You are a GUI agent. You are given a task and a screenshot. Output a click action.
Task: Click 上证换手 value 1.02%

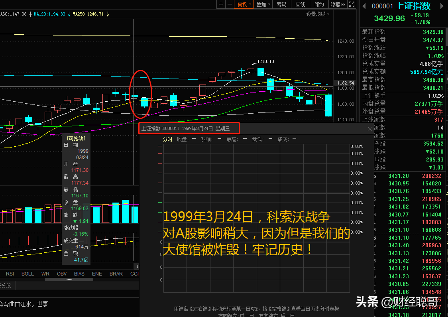pyautogui.click(x=436, y=96)
